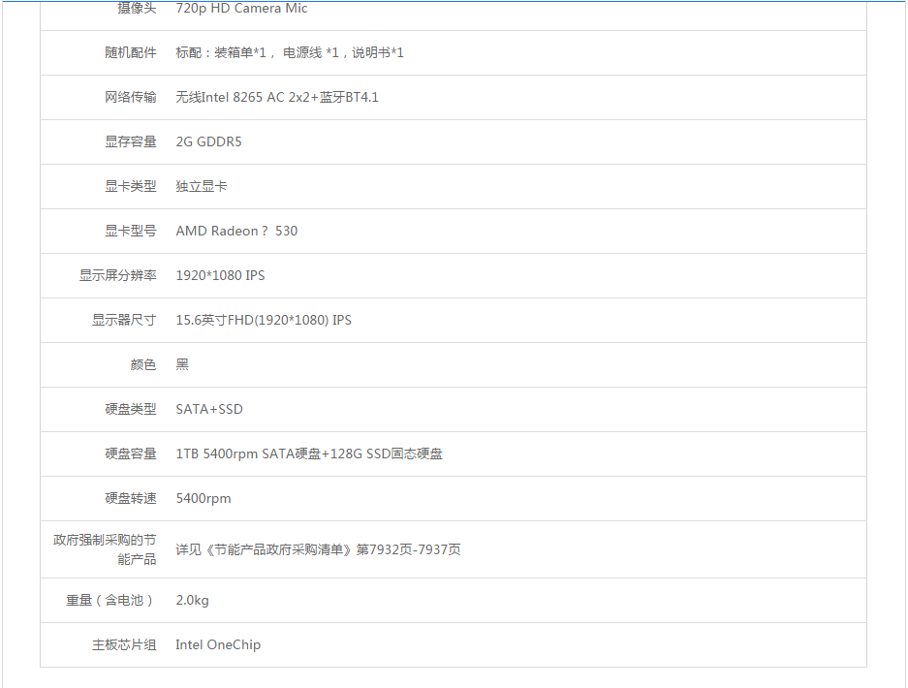Screen dimensions: 908x688
Task: Click the 节能产品政府采购清单 page reference text
Action: point(318,549)
